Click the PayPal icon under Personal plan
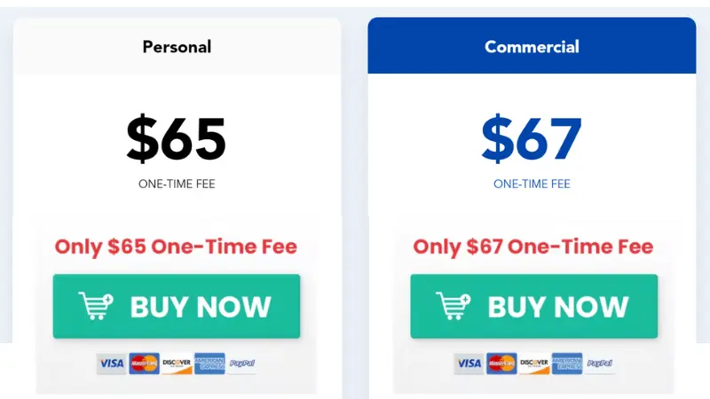The height and width of the screenshot is (399, 710). click(x=242, y=364)
